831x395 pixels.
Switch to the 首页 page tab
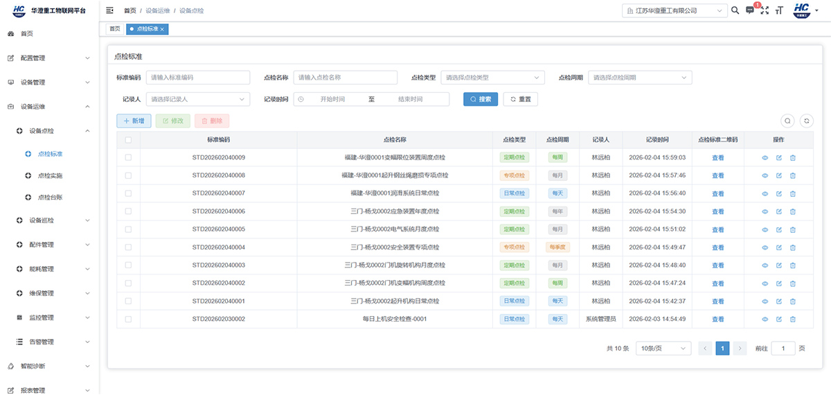coord(114,28)
